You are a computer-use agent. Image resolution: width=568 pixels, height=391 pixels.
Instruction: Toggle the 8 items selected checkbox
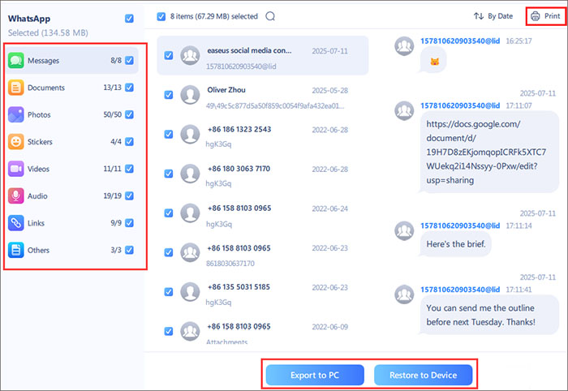click(161, 17)
